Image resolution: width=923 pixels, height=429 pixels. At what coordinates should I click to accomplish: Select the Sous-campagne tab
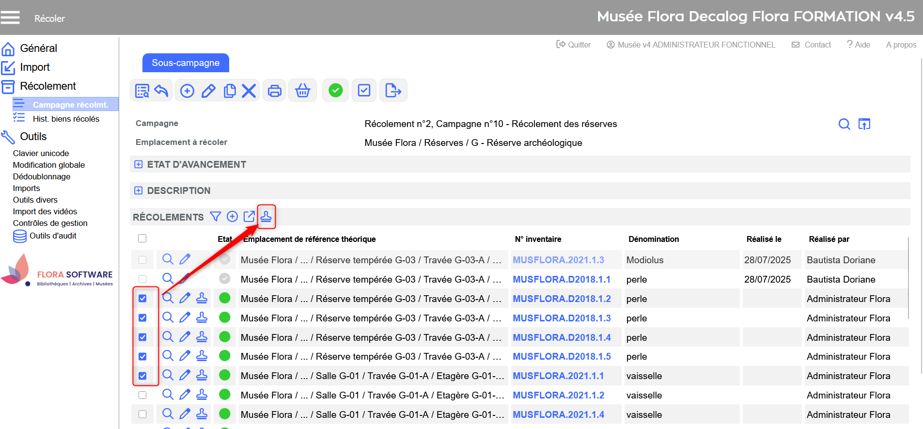186,63
